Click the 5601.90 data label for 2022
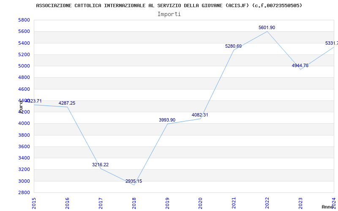 [267, 27]
